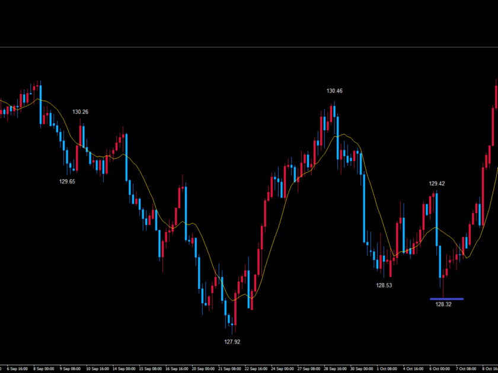Click the 1 Oct 08:00 time axis label
498x373 pixels.
(x=388, y=368)
